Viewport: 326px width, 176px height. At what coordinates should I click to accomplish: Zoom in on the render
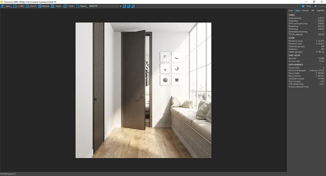point(124,6)
